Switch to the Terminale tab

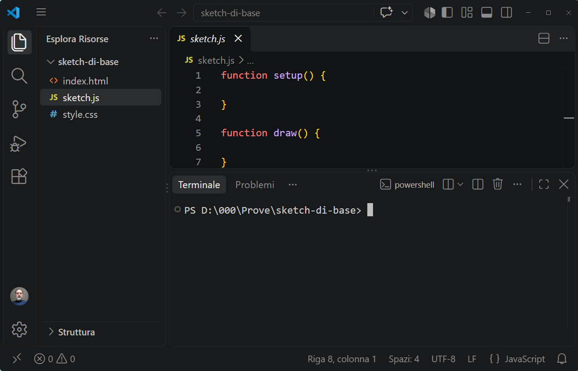coord(199,185)
